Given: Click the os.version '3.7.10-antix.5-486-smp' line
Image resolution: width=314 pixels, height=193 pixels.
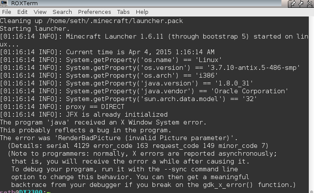Looking at the screenshot, I should click(150, 68).
